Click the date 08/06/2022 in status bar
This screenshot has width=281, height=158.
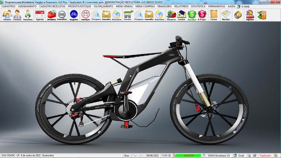153,156
